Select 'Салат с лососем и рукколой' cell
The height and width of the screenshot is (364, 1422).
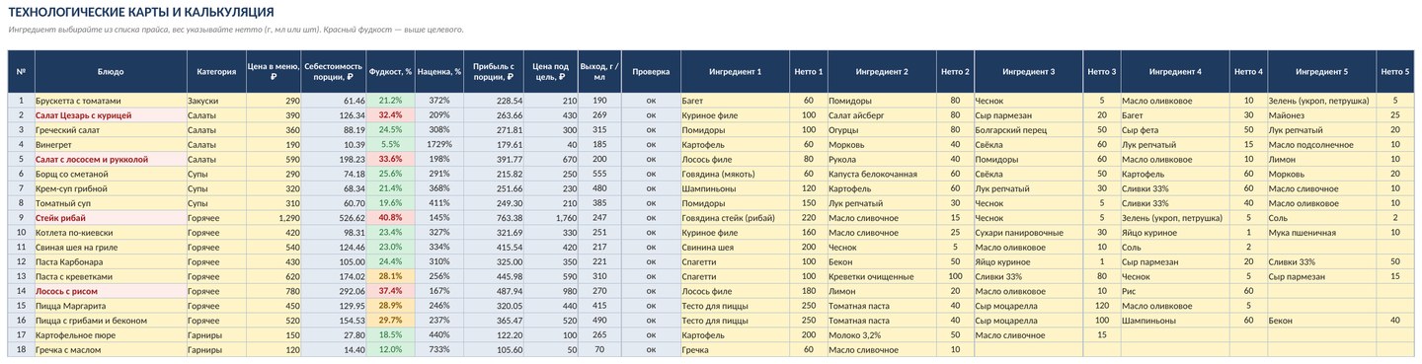tap(111, 159)
